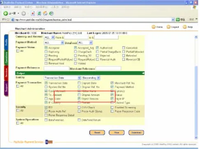Check the DataFeed Return checkbox
The height and width of the screenshot is (149, 200).
[x=79, y=120]
